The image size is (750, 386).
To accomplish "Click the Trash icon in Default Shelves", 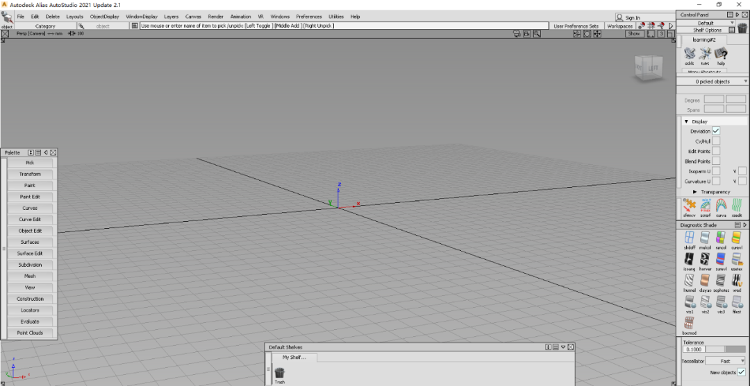I will coord(279,374).
